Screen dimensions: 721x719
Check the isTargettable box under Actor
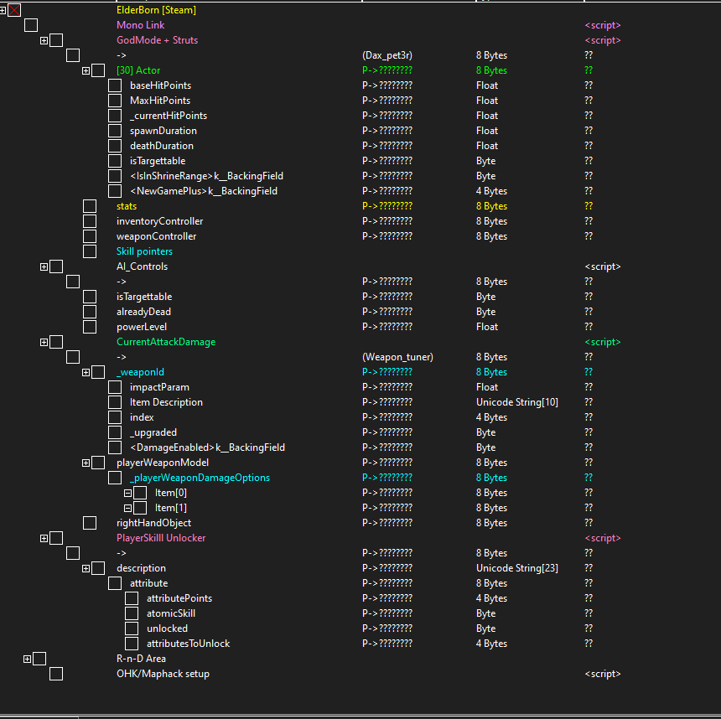pyautogui.click(x=115, y=160)
